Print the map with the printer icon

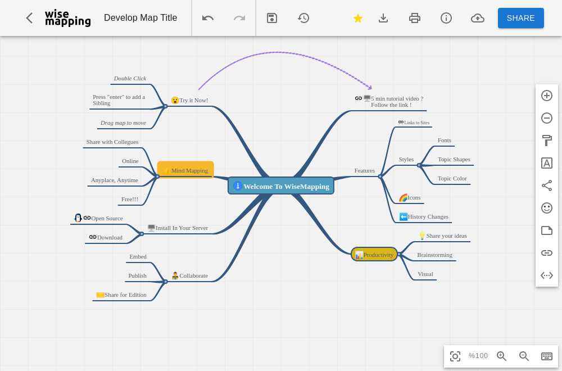[x=415, y=18]
